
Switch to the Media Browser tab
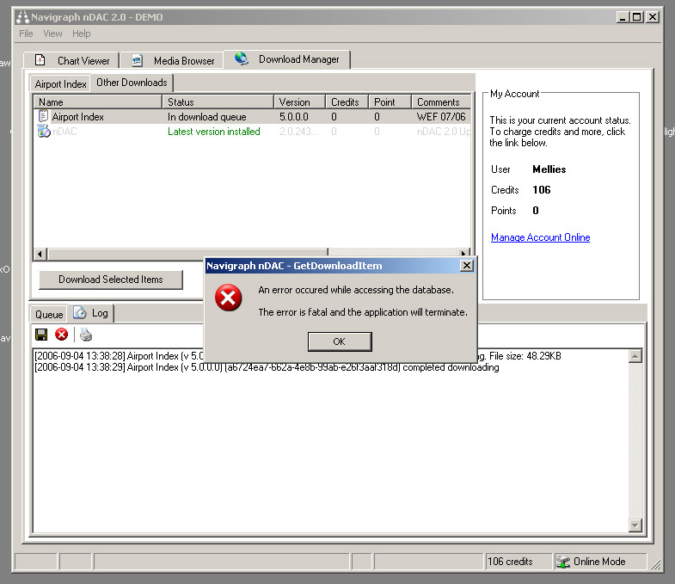tap(173, 61)
